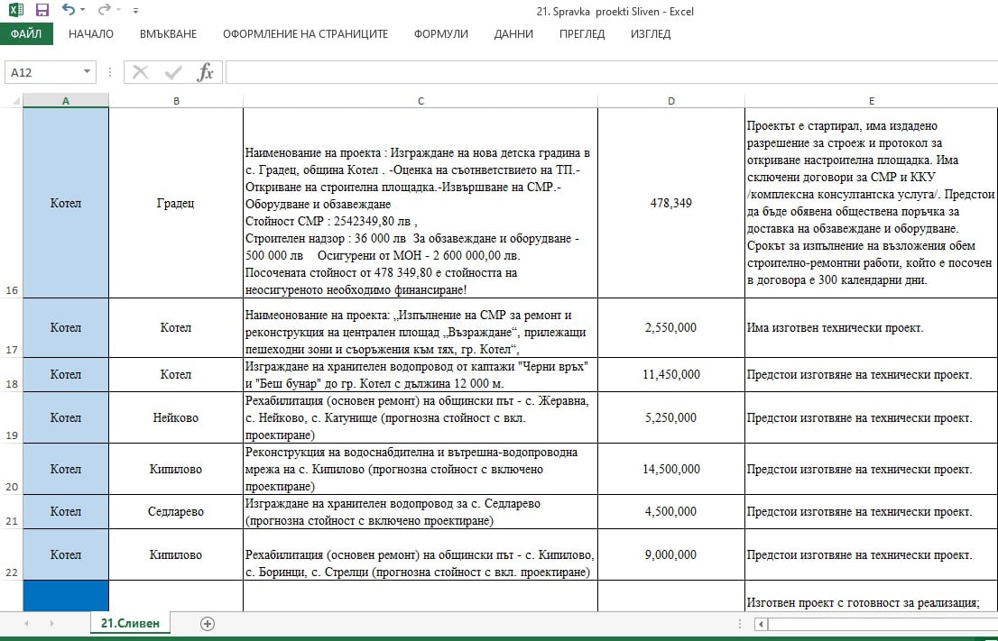Click the horizontal scrollbar left arrow
Screen dimensions: 998x641
point(762,623)
